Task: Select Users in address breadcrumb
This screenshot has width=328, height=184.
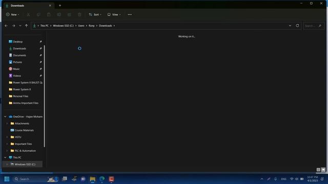Action: 81,26
